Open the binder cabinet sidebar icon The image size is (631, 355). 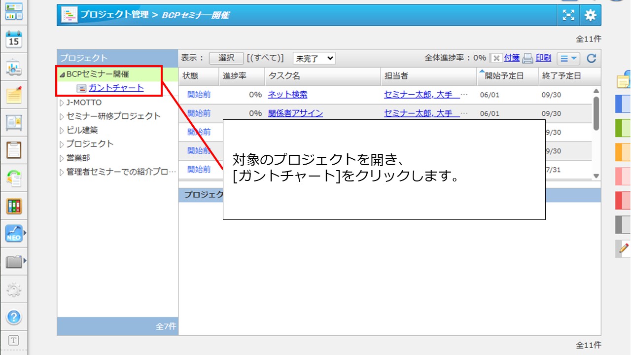[x=14, y=206]
